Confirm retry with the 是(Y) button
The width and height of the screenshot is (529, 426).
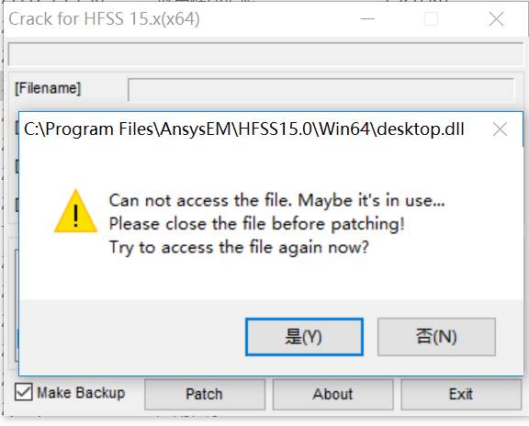304,337
